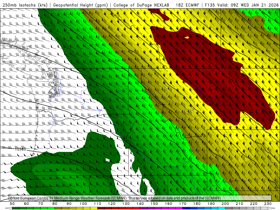Click the cyan legend swatch left of 200

point(222,208)
